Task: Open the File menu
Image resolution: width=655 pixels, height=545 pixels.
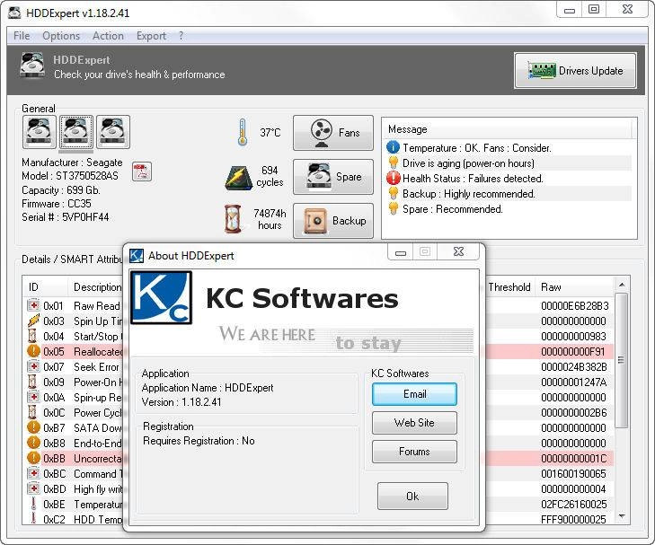Action: [x=22, y=36]
